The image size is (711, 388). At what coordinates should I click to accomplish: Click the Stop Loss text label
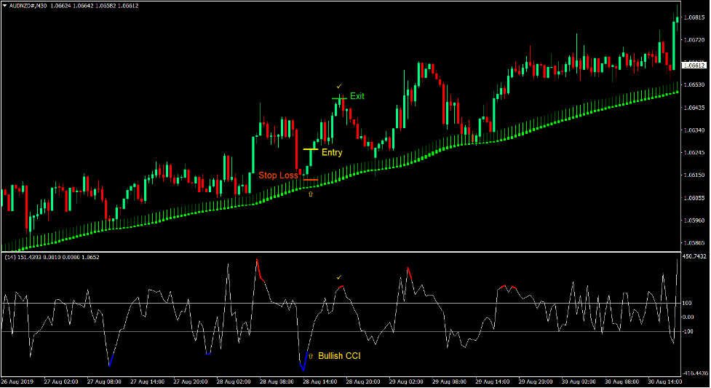[278, 175]
